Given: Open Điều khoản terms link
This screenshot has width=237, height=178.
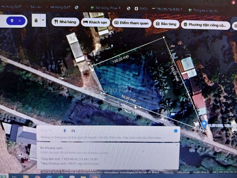Looking at the screenshot, I should click(183, 172).
